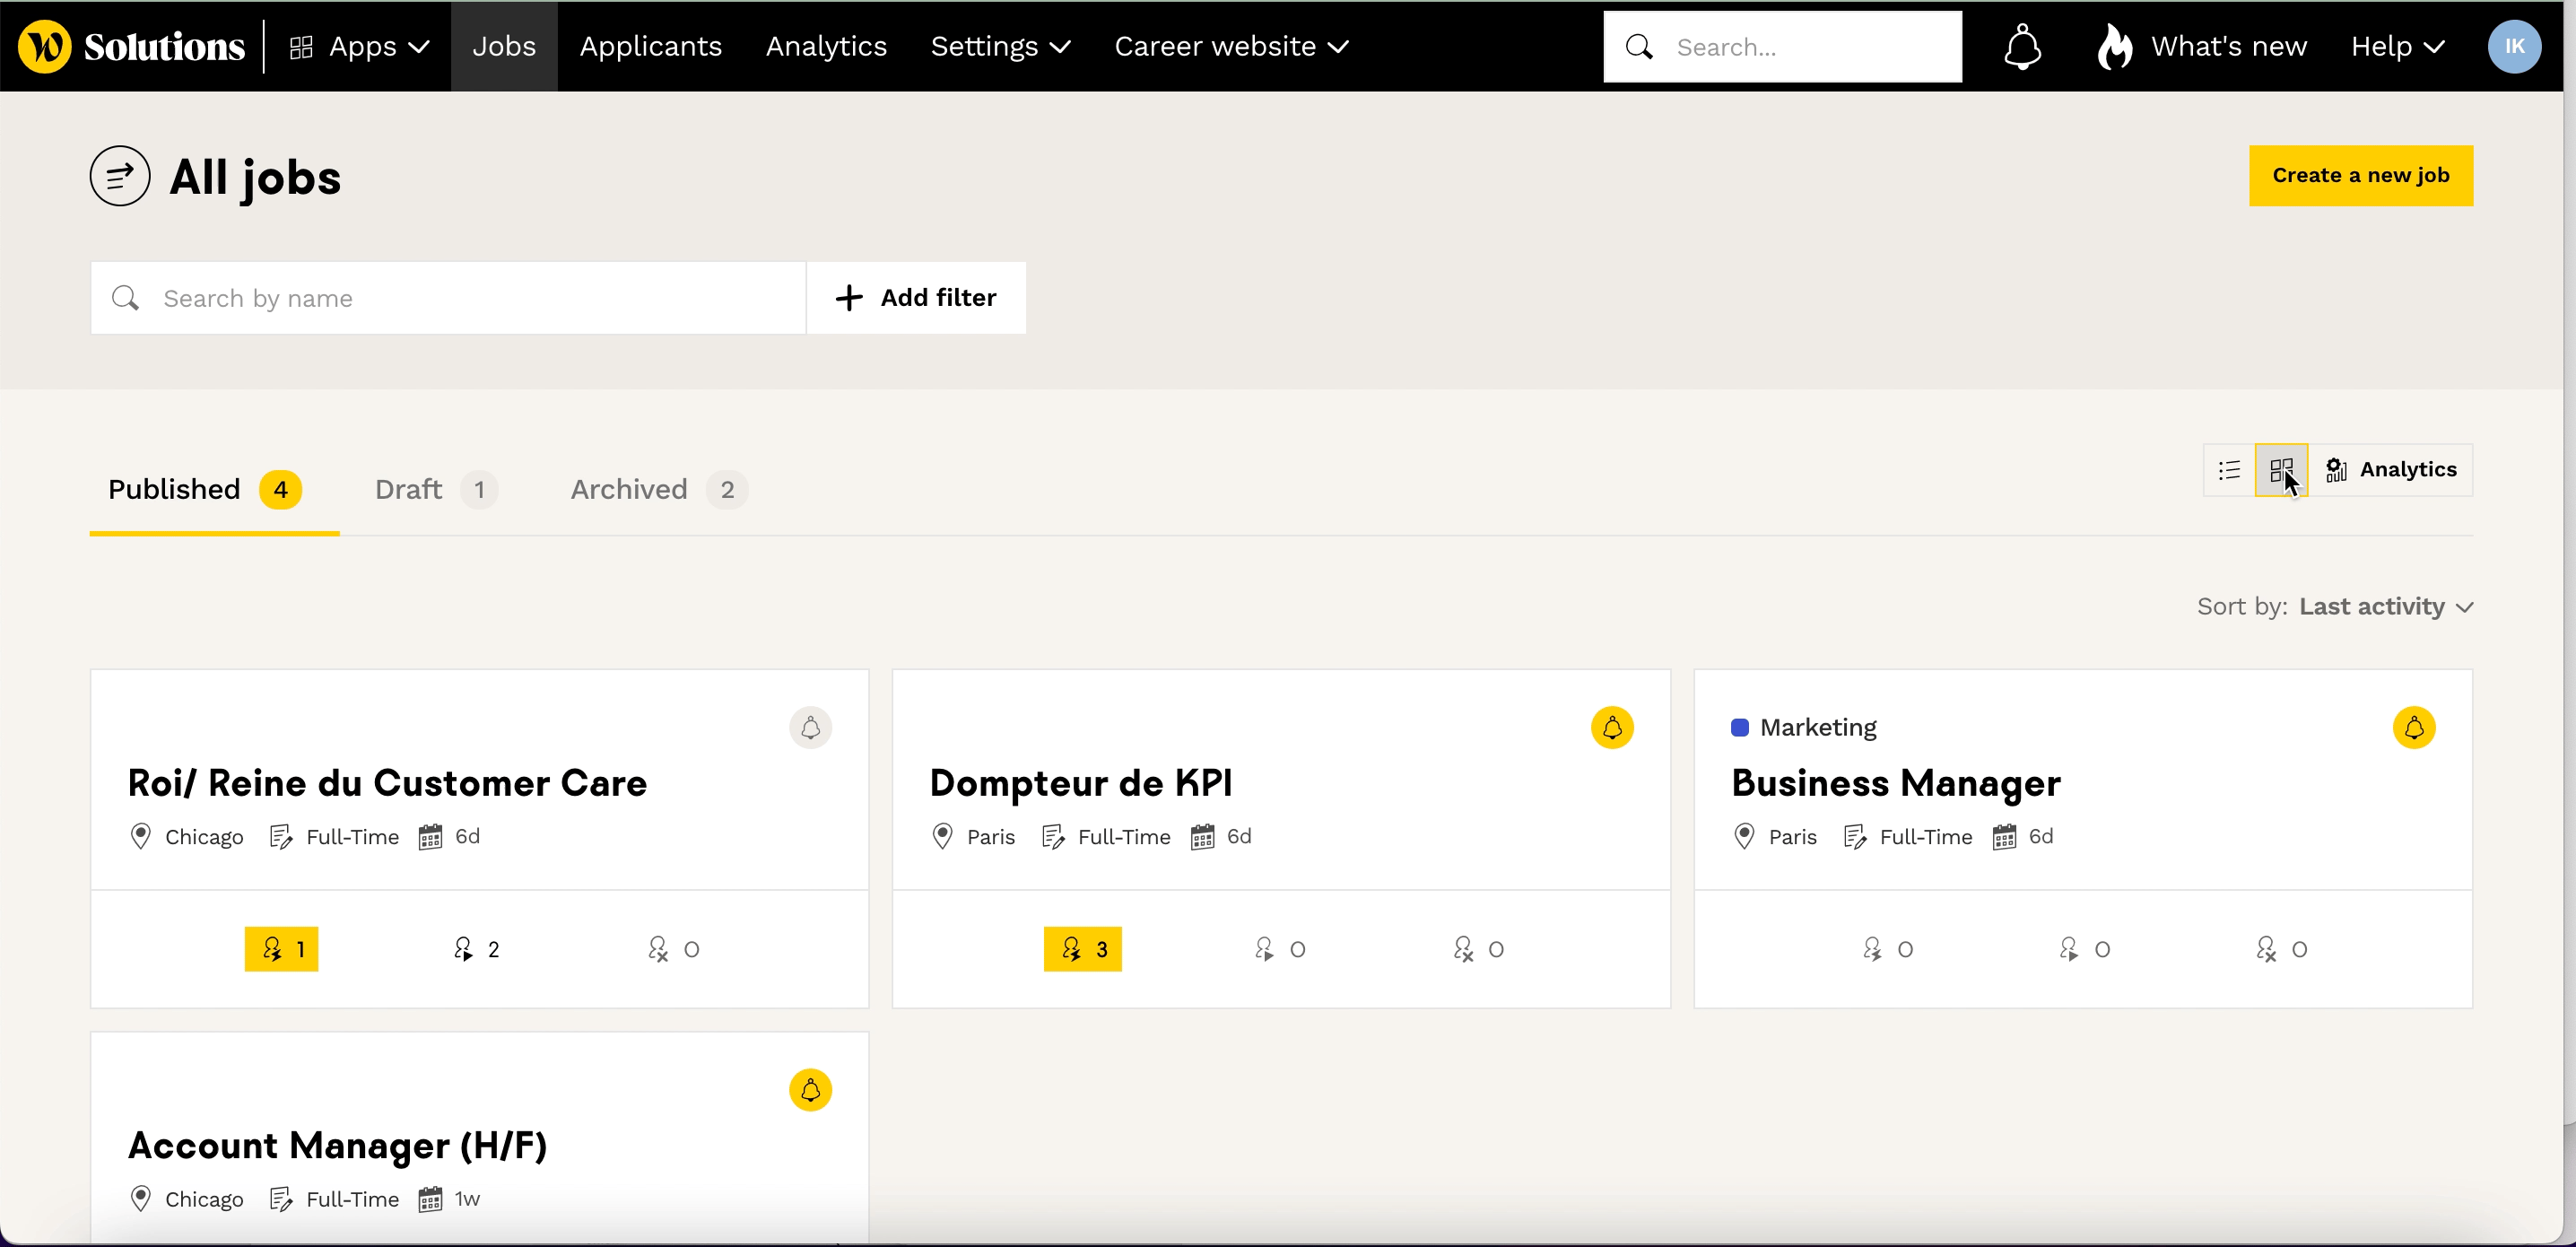The width and height of the screenshot is (2576, 1247).
Task: Expand the Settings dropdown menu
Action: 997,46
